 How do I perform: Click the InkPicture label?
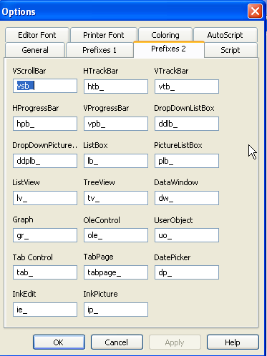coord(100,294)
